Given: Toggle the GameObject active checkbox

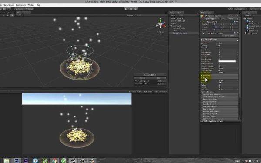Looking at the screenshot, I should click(x=206, y=16).
